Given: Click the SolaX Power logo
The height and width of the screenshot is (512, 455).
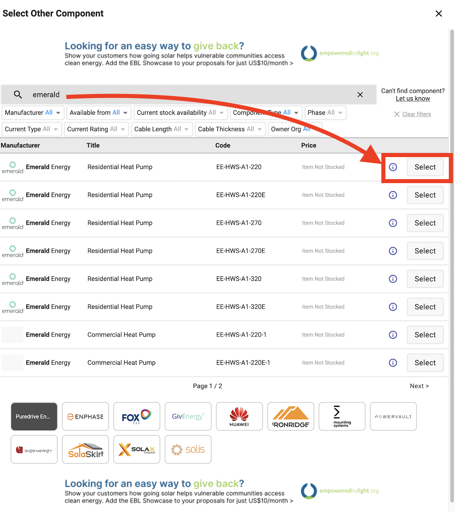Looking at the screenshot, I should tap(137, 449).
